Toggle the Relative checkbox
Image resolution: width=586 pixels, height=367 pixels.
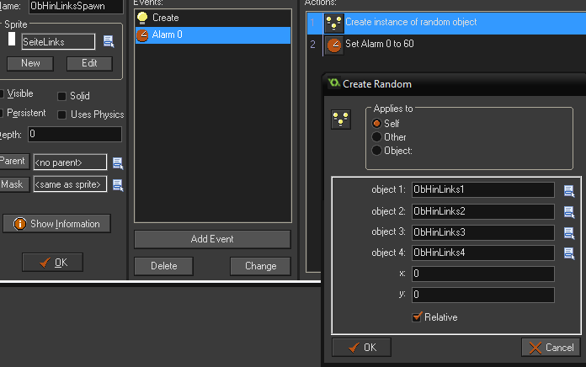[x=417, y=317]
